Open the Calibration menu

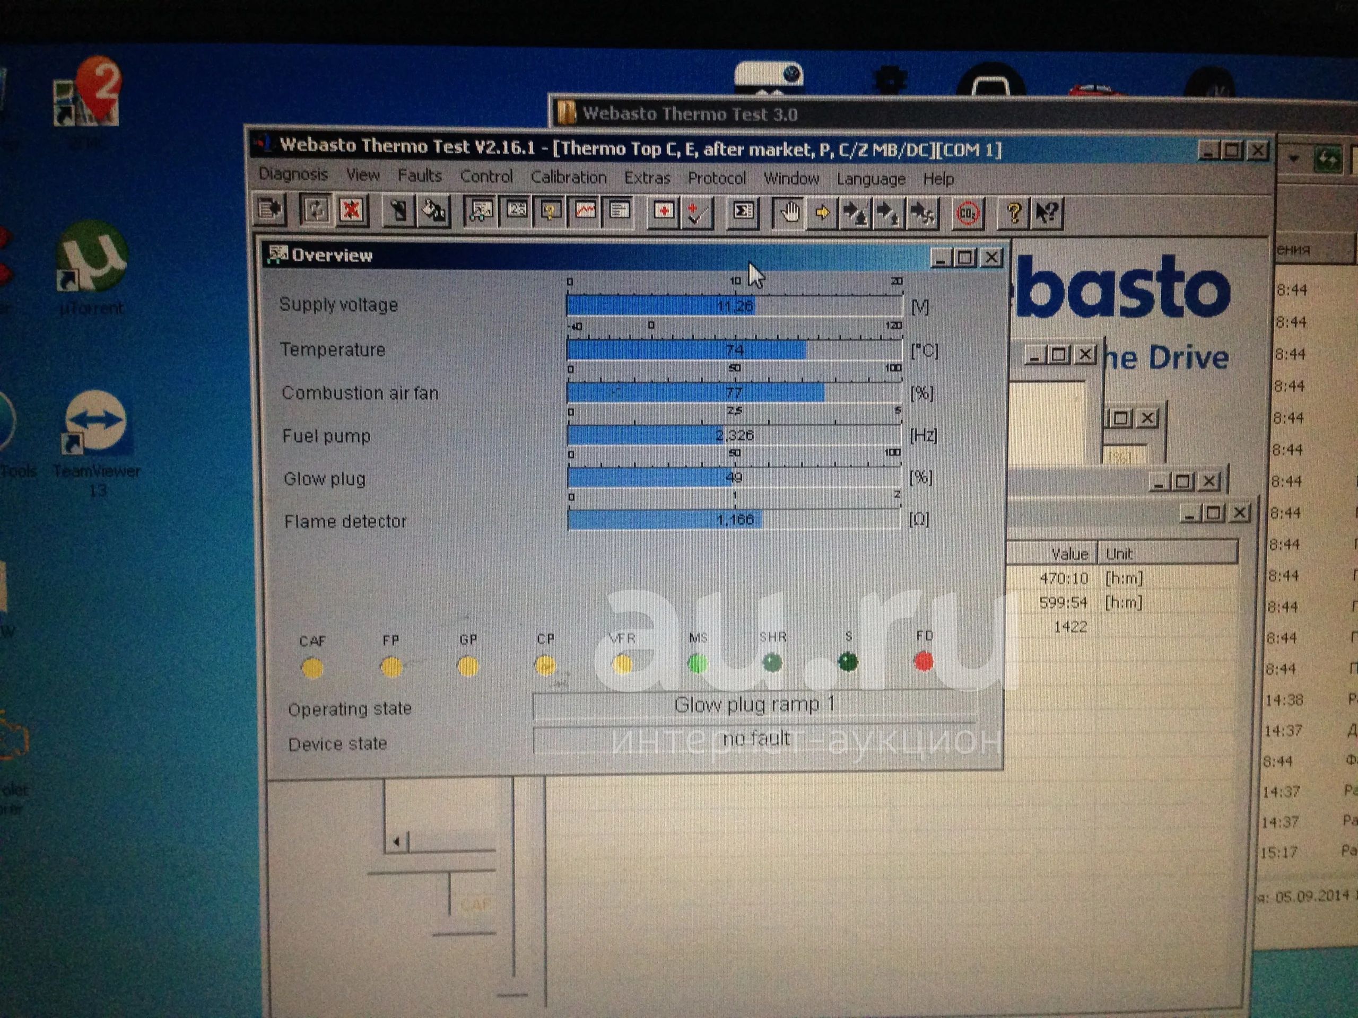tap(569, 177)
